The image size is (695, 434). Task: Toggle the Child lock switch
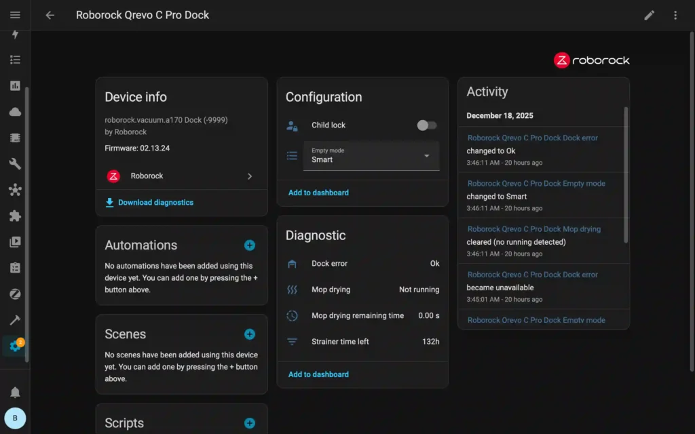(x=427, y=125)
